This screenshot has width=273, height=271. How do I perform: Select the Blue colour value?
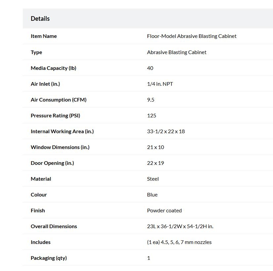(x=152, y=195)
